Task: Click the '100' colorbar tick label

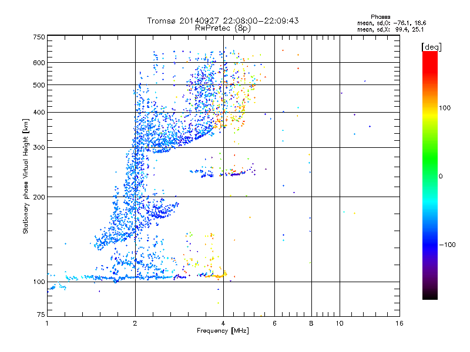Action: pos(445,108)
